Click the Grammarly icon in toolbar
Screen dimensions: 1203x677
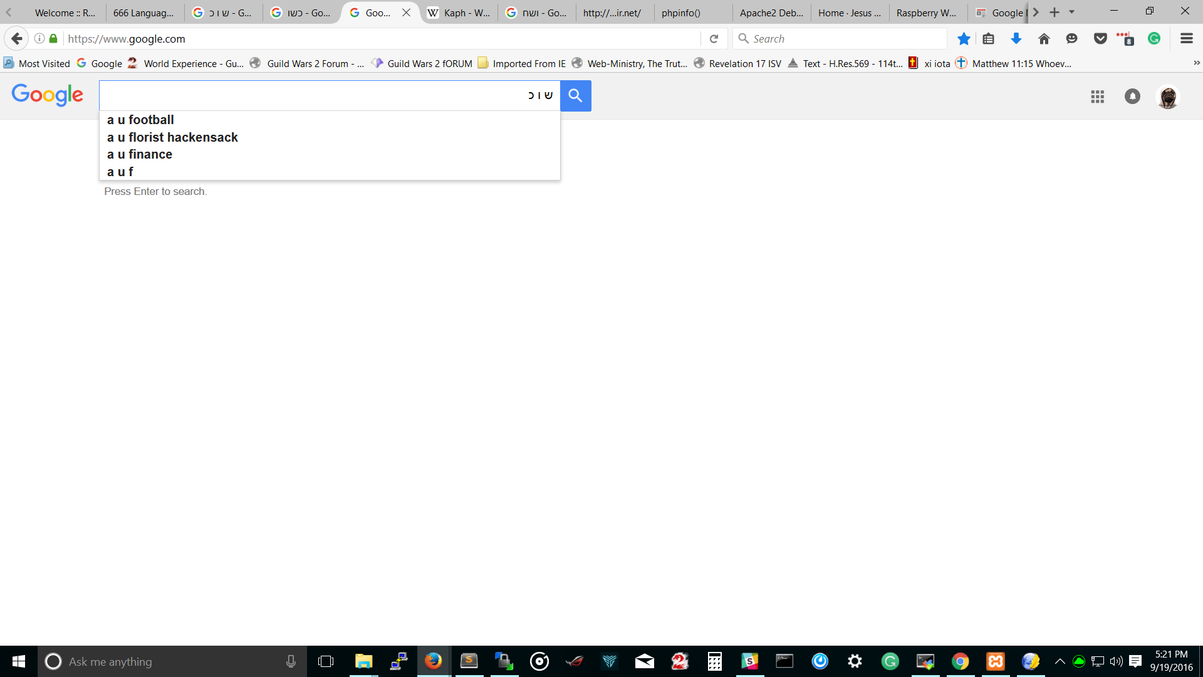(1154, 39)
